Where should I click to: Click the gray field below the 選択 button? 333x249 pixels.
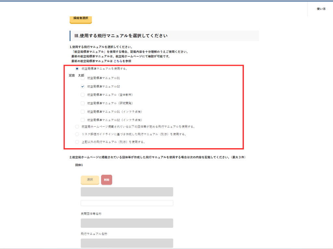(127, 192)
